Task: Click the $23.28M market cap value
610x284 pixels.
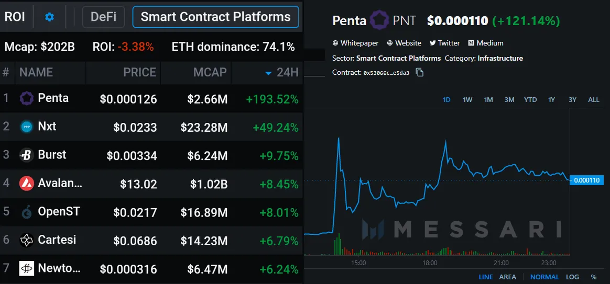Action: (x=204, y=128)
